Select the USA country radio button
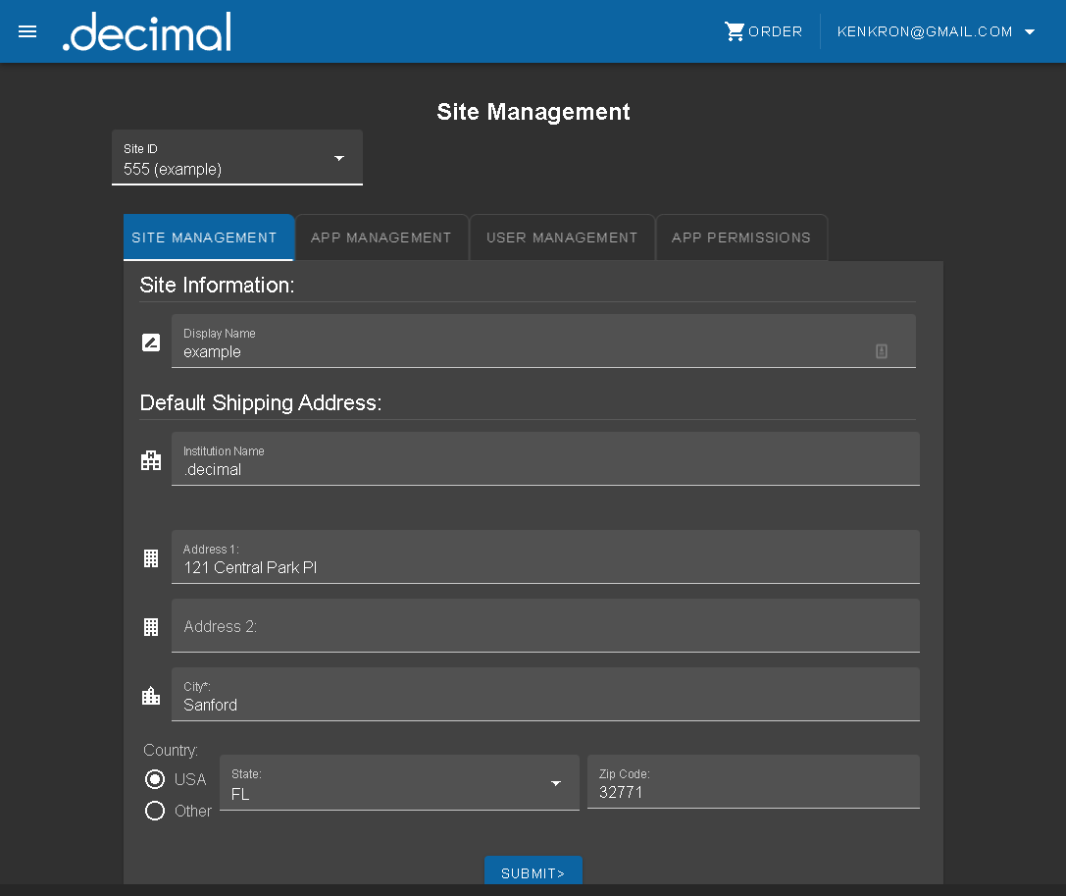The height and width of the screenshot is (896, 1066). point(155,779)
